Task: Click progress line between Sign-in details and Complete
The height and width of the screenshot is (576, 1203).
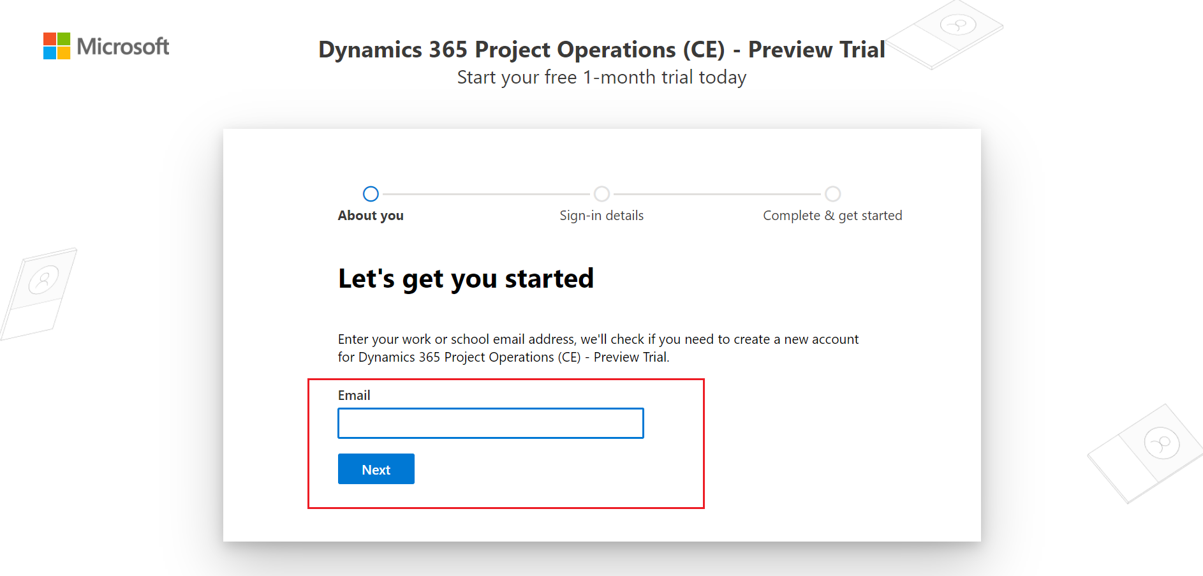Action: [x=717, y=194]
